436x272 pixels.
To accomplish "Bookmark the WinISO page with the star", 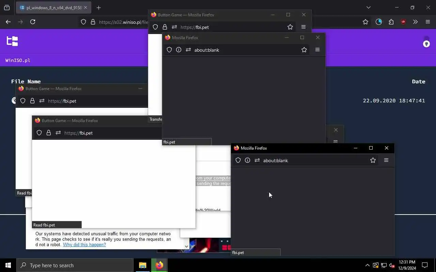I will point(365,22).
